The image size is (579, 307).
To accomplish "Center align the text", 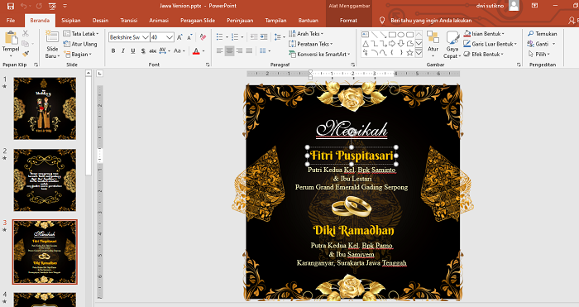I will (x=229, y=50).
